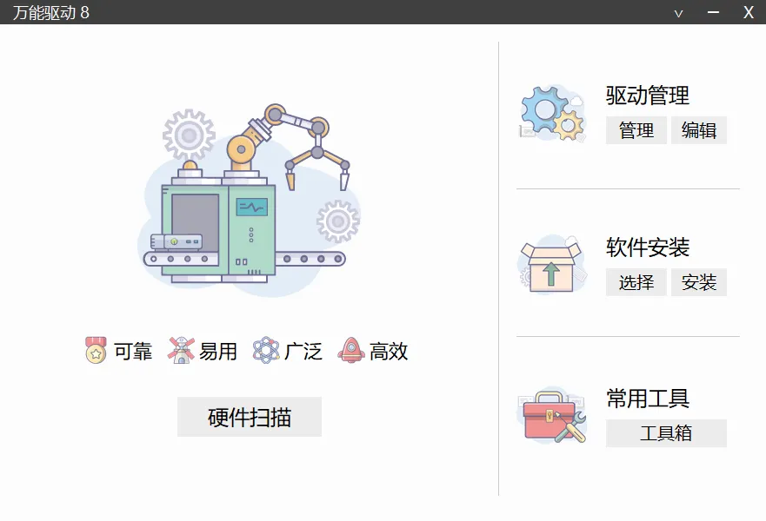
Task: Click the blue and yellow gears icon
Action: pyautogui.click(x=552, y=113)
